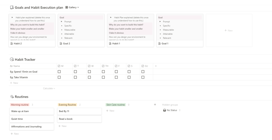Select the Morning routine group label
The image size is (272, 140).
click(19, 105)
